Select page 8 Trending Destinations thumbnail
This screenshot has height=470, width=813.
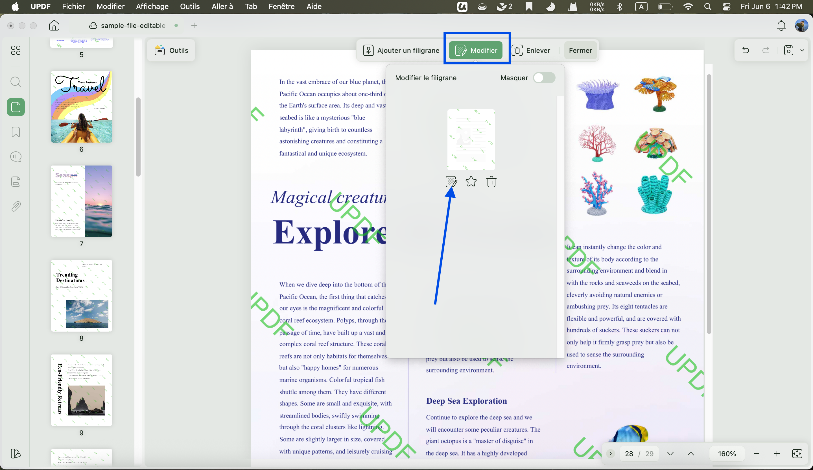pyautogui.click(x=81, y=295)
